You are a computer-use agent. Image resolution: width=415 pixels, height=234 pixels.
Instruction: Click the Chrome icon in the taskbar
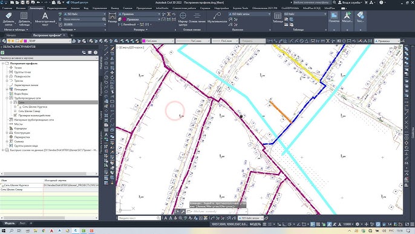point(44,231)
